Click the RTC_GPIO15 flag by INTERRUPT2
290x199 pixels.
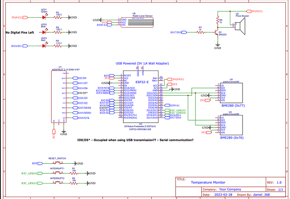click(32, 183)
